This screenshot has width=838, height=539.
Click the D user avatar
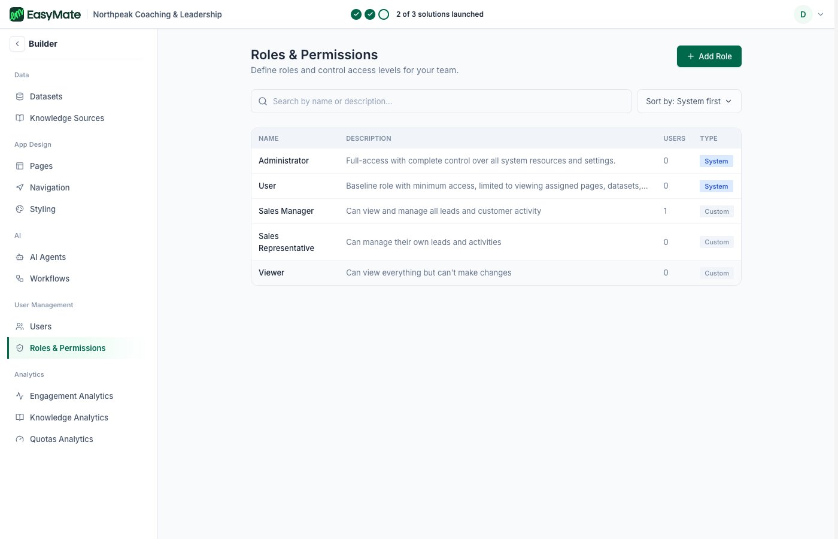point(803,14)
